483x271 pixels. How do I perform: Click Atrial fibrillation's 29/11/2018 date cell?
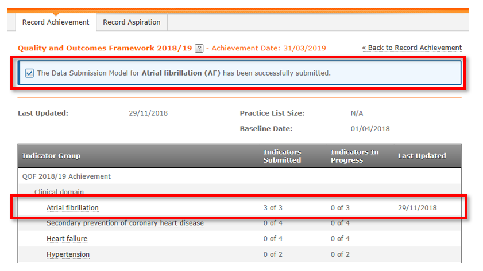(x=417, y=208)
